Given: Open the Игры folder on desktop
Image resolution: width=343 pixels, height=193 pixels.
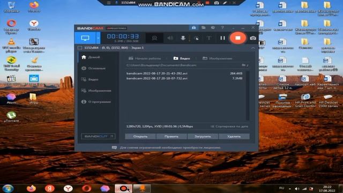Looking at the screenshot, I should click(34, 99).
